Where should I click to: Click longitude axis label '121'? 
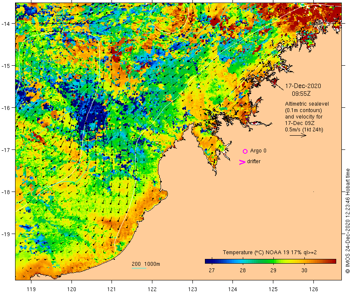point(111,289)
